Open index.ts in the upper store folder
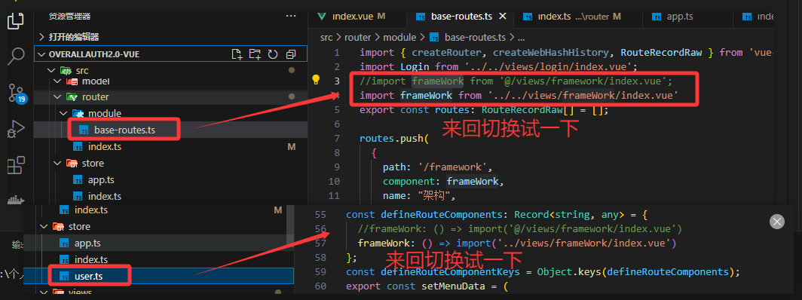 [x=171, y=196]
